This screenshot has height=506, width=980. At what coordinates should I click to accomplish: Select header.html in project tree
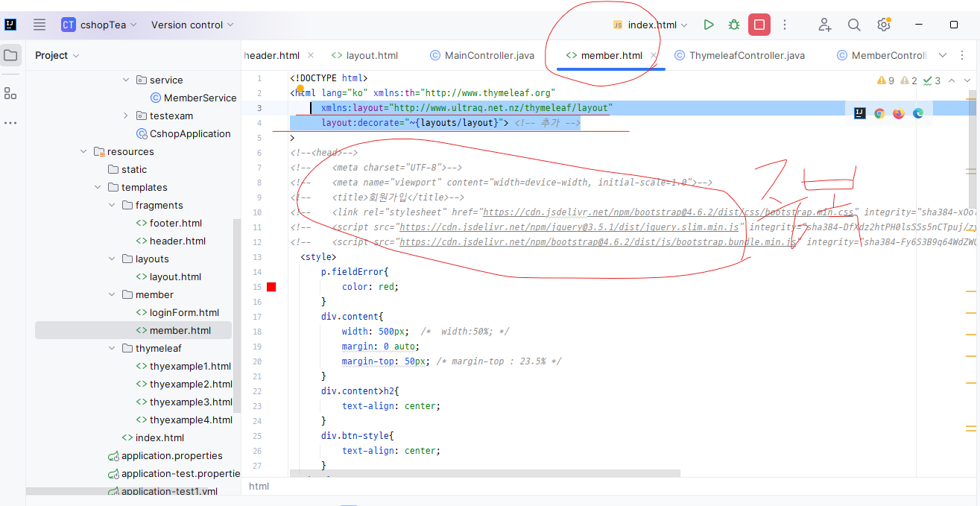(x=171, y=241)
